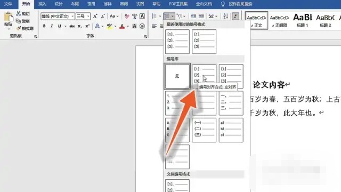Apply the 标题 1 style
Screen dimensions: 341x192
point(303,20)
